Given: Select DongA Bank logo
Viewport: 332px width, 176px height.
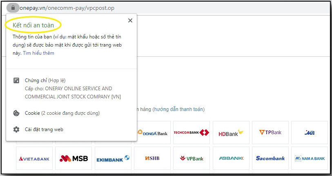Looking at the screenshot, I should (x=152, y=133).
